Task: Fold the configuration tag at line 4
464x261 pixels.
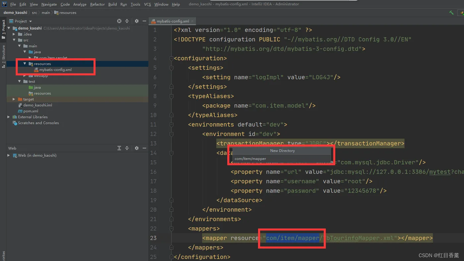Action: pos(171,58)
